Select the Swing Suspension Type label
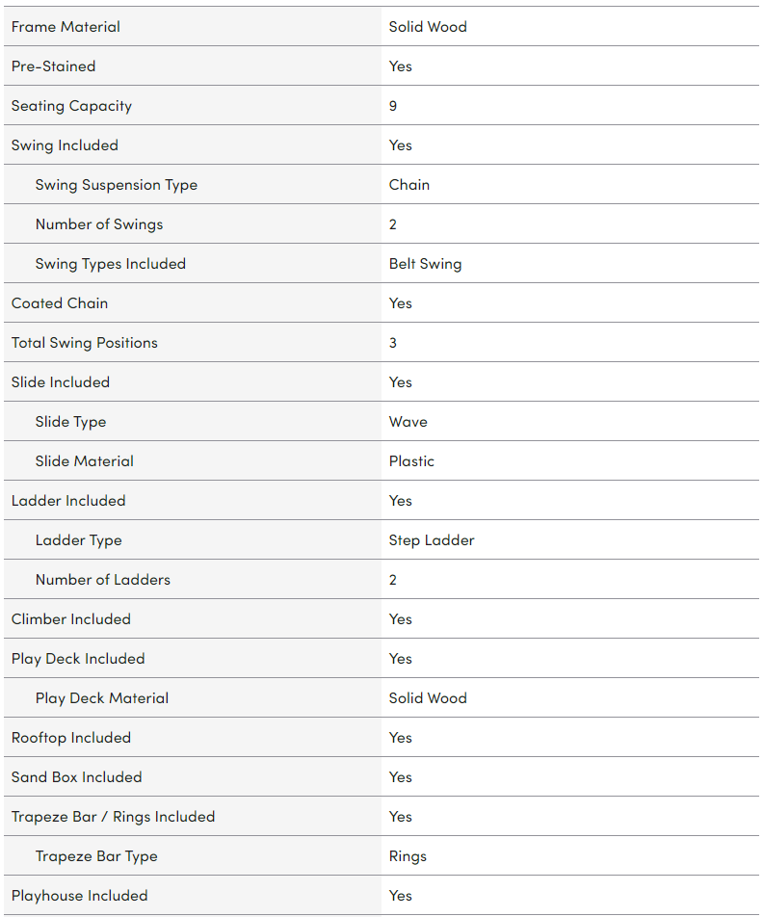The width and height of the screenshot is (764, 917). coord(116,185)
